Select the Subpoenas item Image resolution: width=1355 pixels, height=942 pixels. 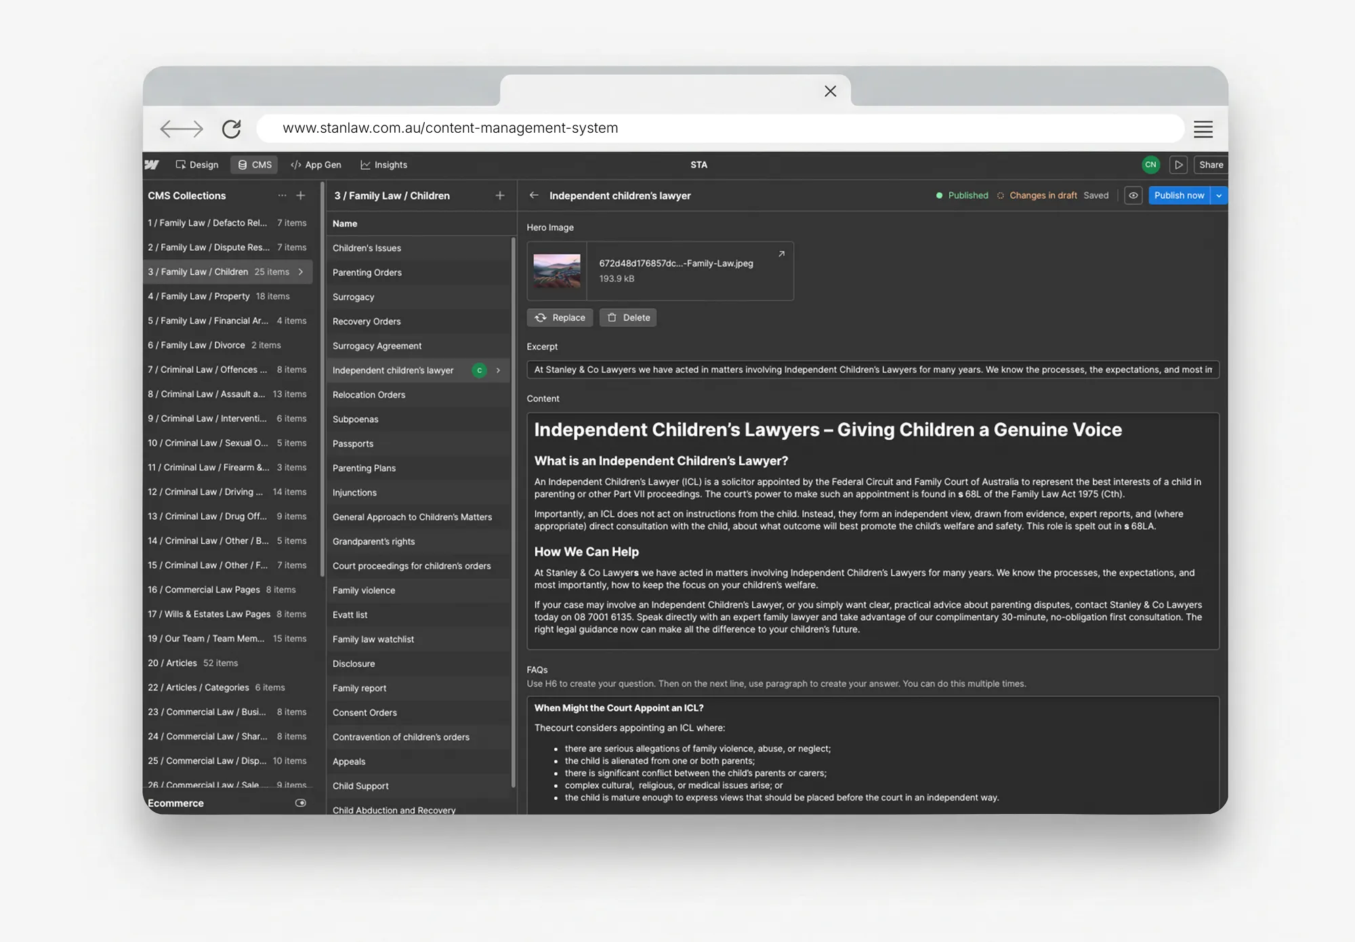click(x=418, y=419)
